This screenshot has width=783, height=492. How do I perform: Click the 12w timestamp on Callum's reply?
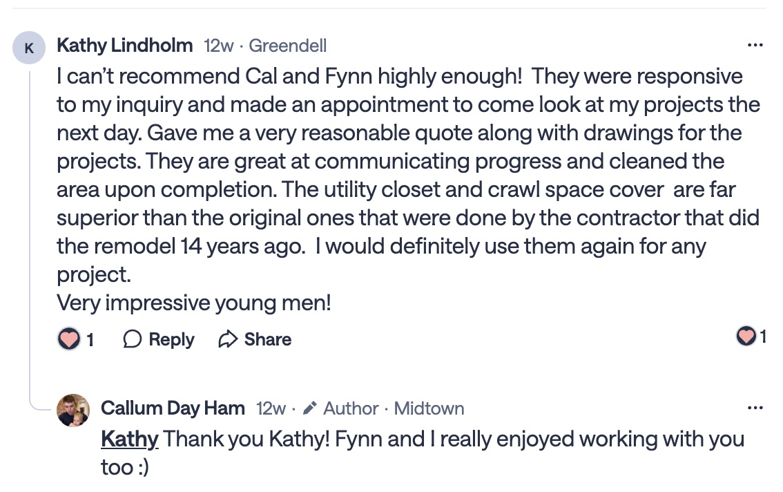[x=271, y=408]
